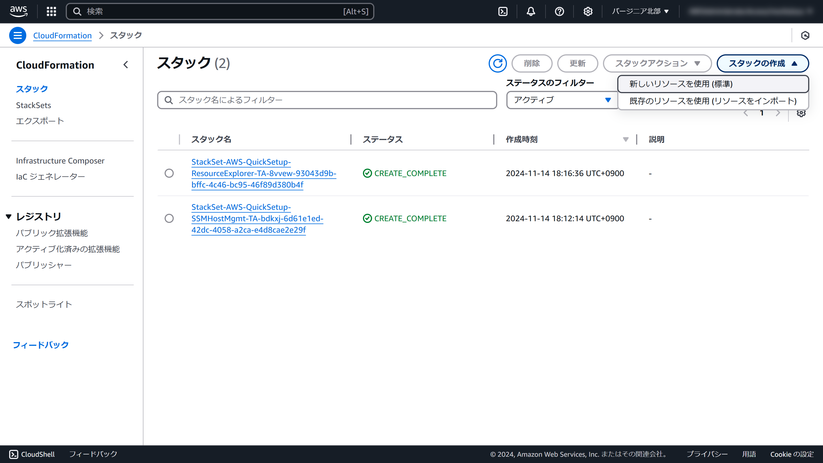The width and height of the screenshot is (823, 463).
Task: Open the notifications bell icon
Action: 531,11
